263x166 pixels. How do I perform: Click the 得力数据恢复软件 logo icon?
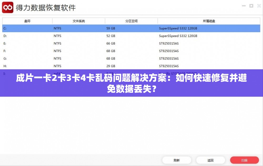coord(8,8)
